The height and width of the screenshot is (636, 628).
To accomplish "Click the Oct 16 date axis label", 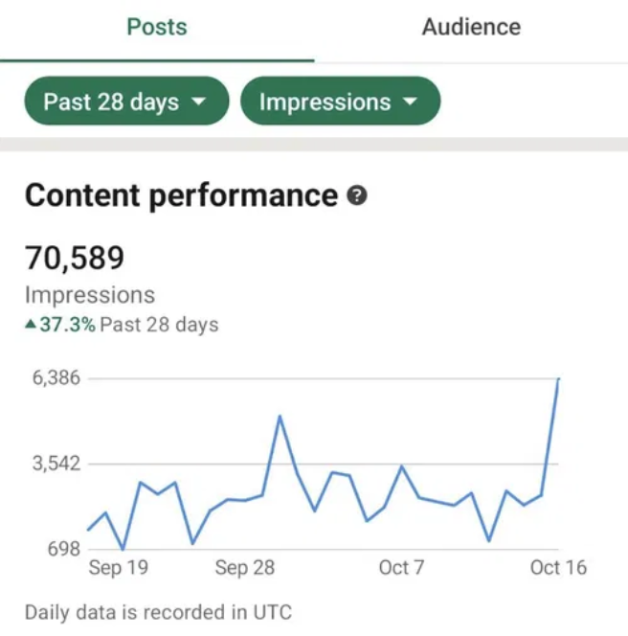I will (x=558, y=568).
